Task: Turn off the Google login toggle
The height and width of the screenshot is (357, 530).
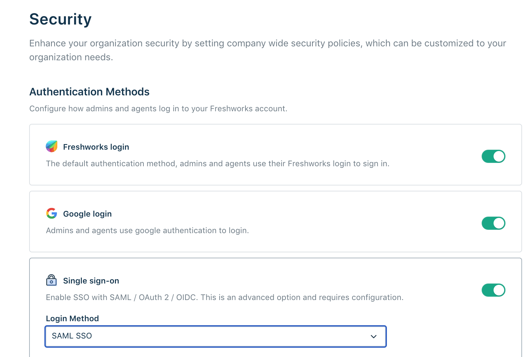Action: tap(493, 223)
